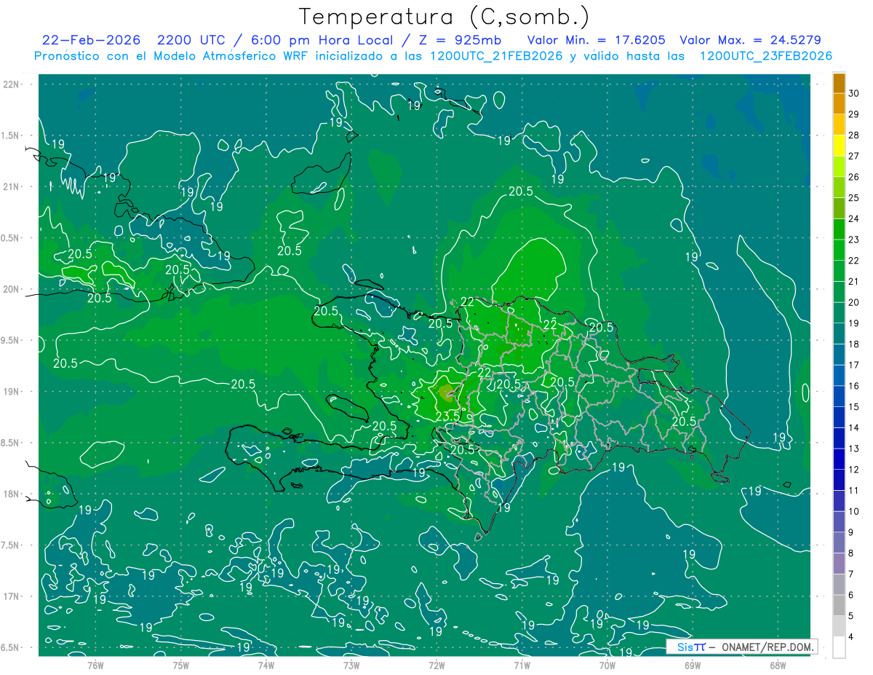
Task: Click the '22N' latitude axis label
Action: [11, 84]
